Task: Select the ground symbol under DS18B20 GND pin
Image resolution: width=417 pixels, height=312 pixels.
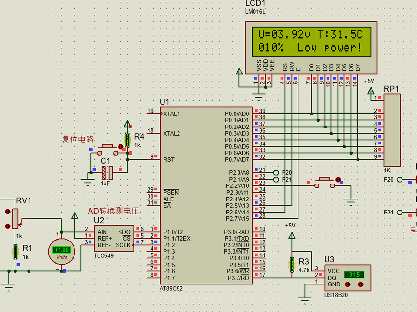Action: click(305, 300)
